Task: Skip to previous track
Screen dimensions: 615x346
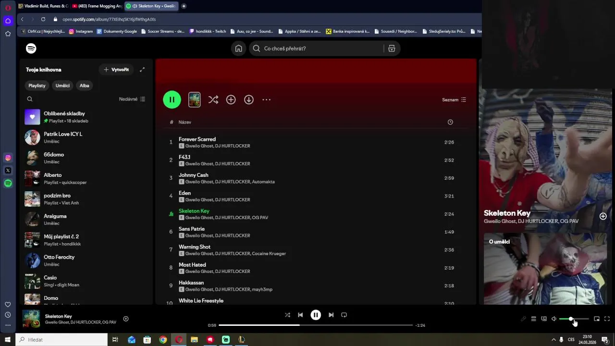Action: [x=300, y=315]
